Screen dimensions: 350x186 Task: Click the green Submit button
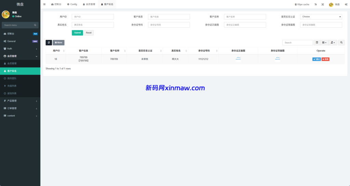[x=77, y=33]
